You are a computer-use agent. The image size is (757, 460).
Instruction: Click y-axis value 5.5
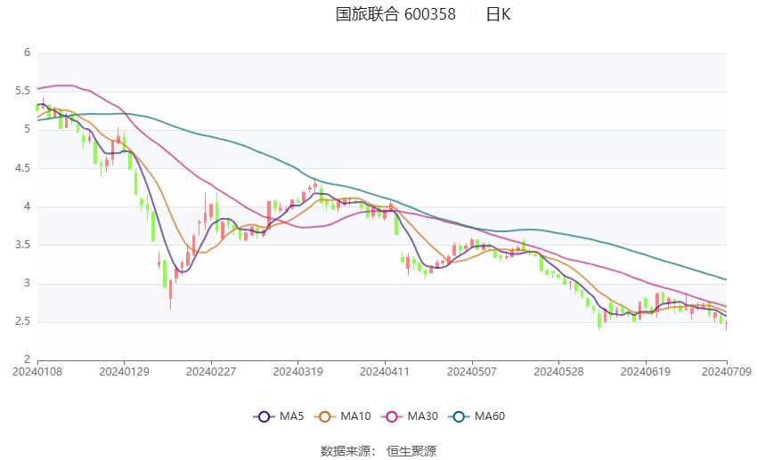point(22,91)
